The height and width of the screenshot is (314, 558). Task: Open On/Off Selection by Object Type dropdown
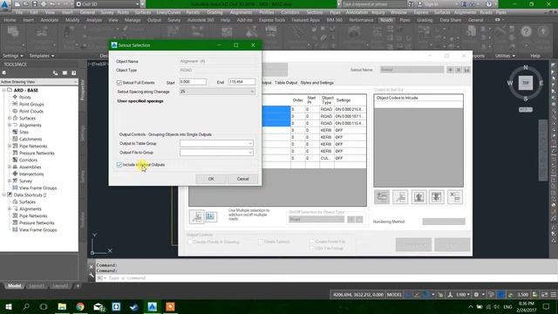point(316,219)
